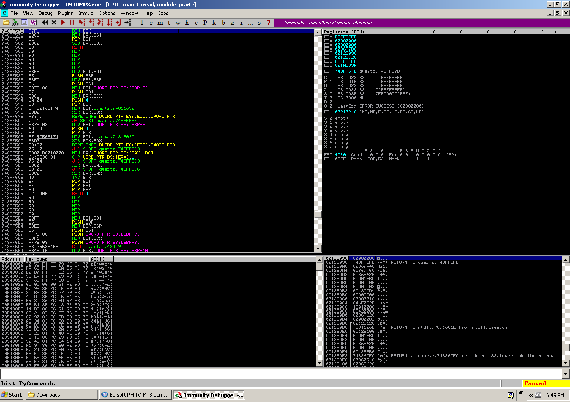Show executable modules via 'e' button
The height and width of the screenshot is (402, 570).
151,23
